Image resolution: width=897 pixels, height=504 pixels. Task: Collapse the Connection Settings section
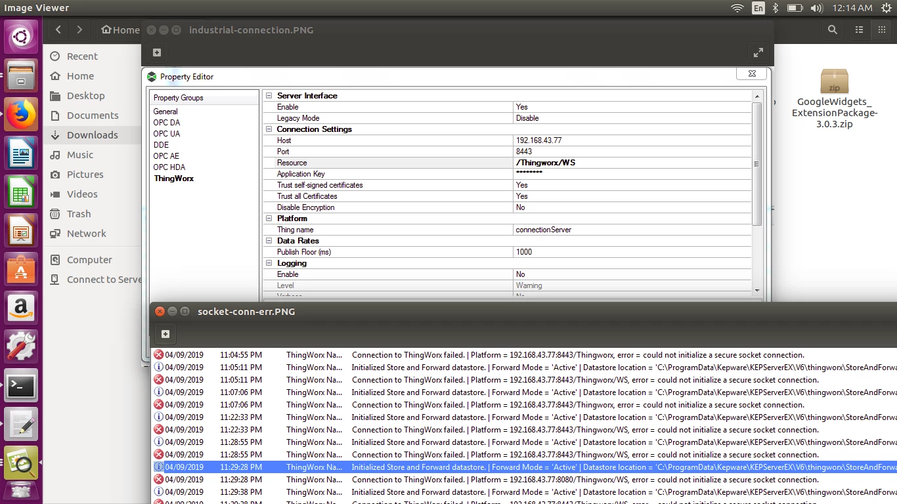pos(268,129)
